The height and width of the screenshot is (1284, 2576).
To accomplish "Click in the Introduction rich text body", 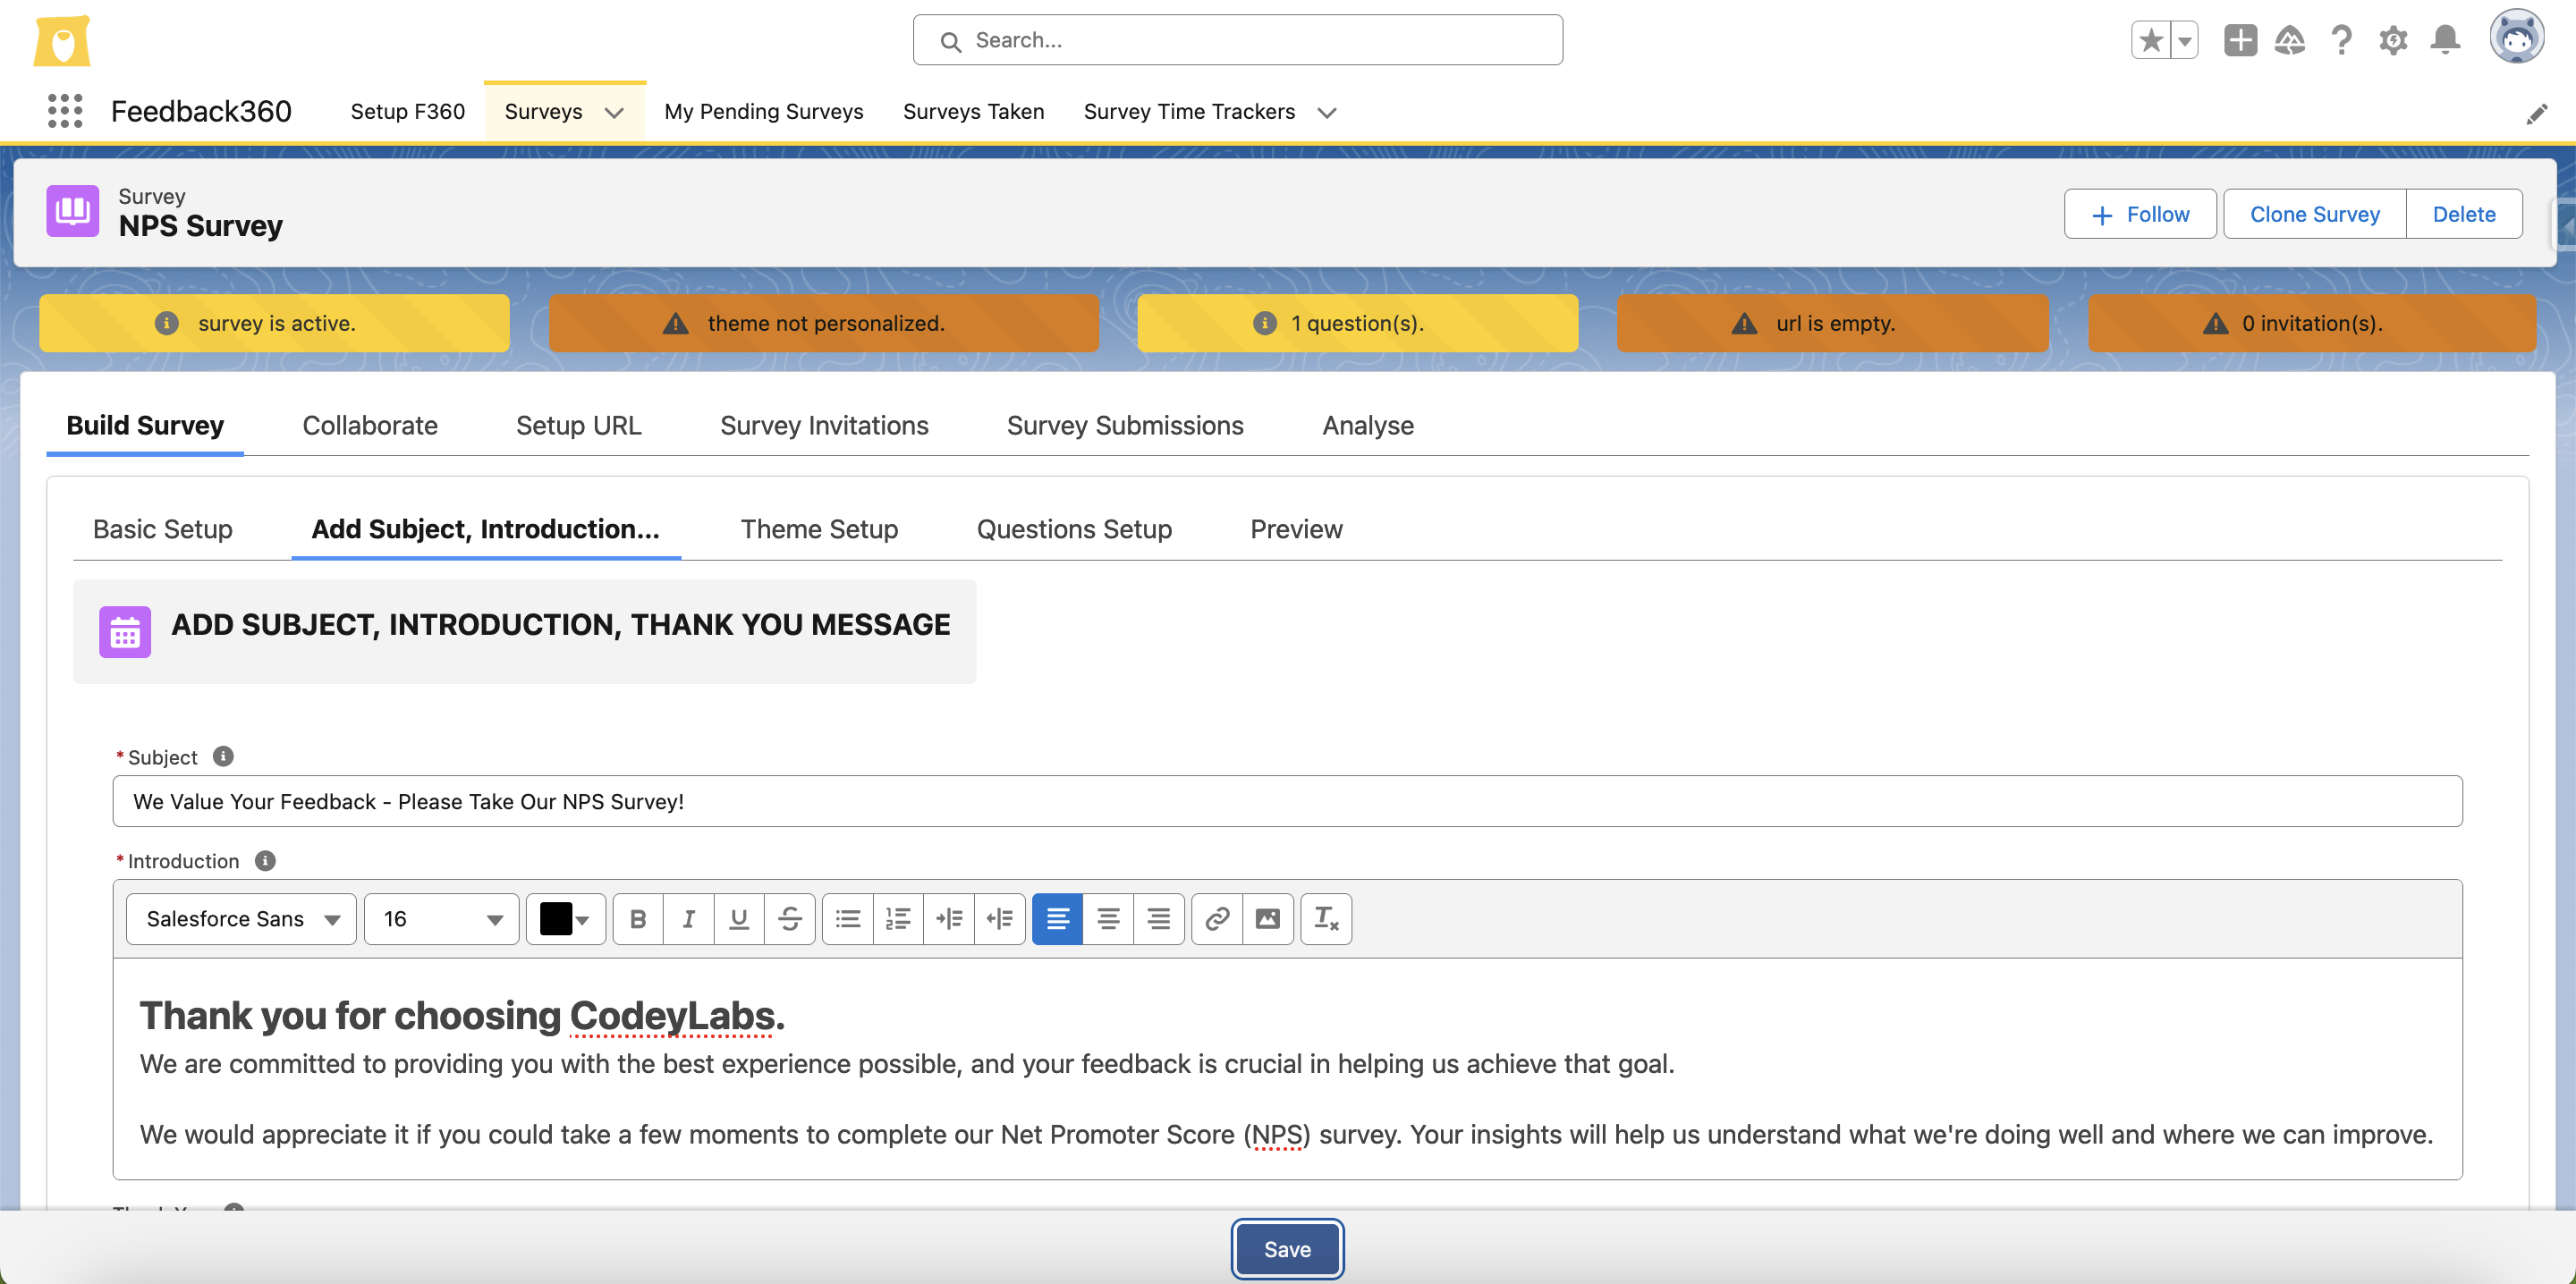I will [x=1287, y=1069].
